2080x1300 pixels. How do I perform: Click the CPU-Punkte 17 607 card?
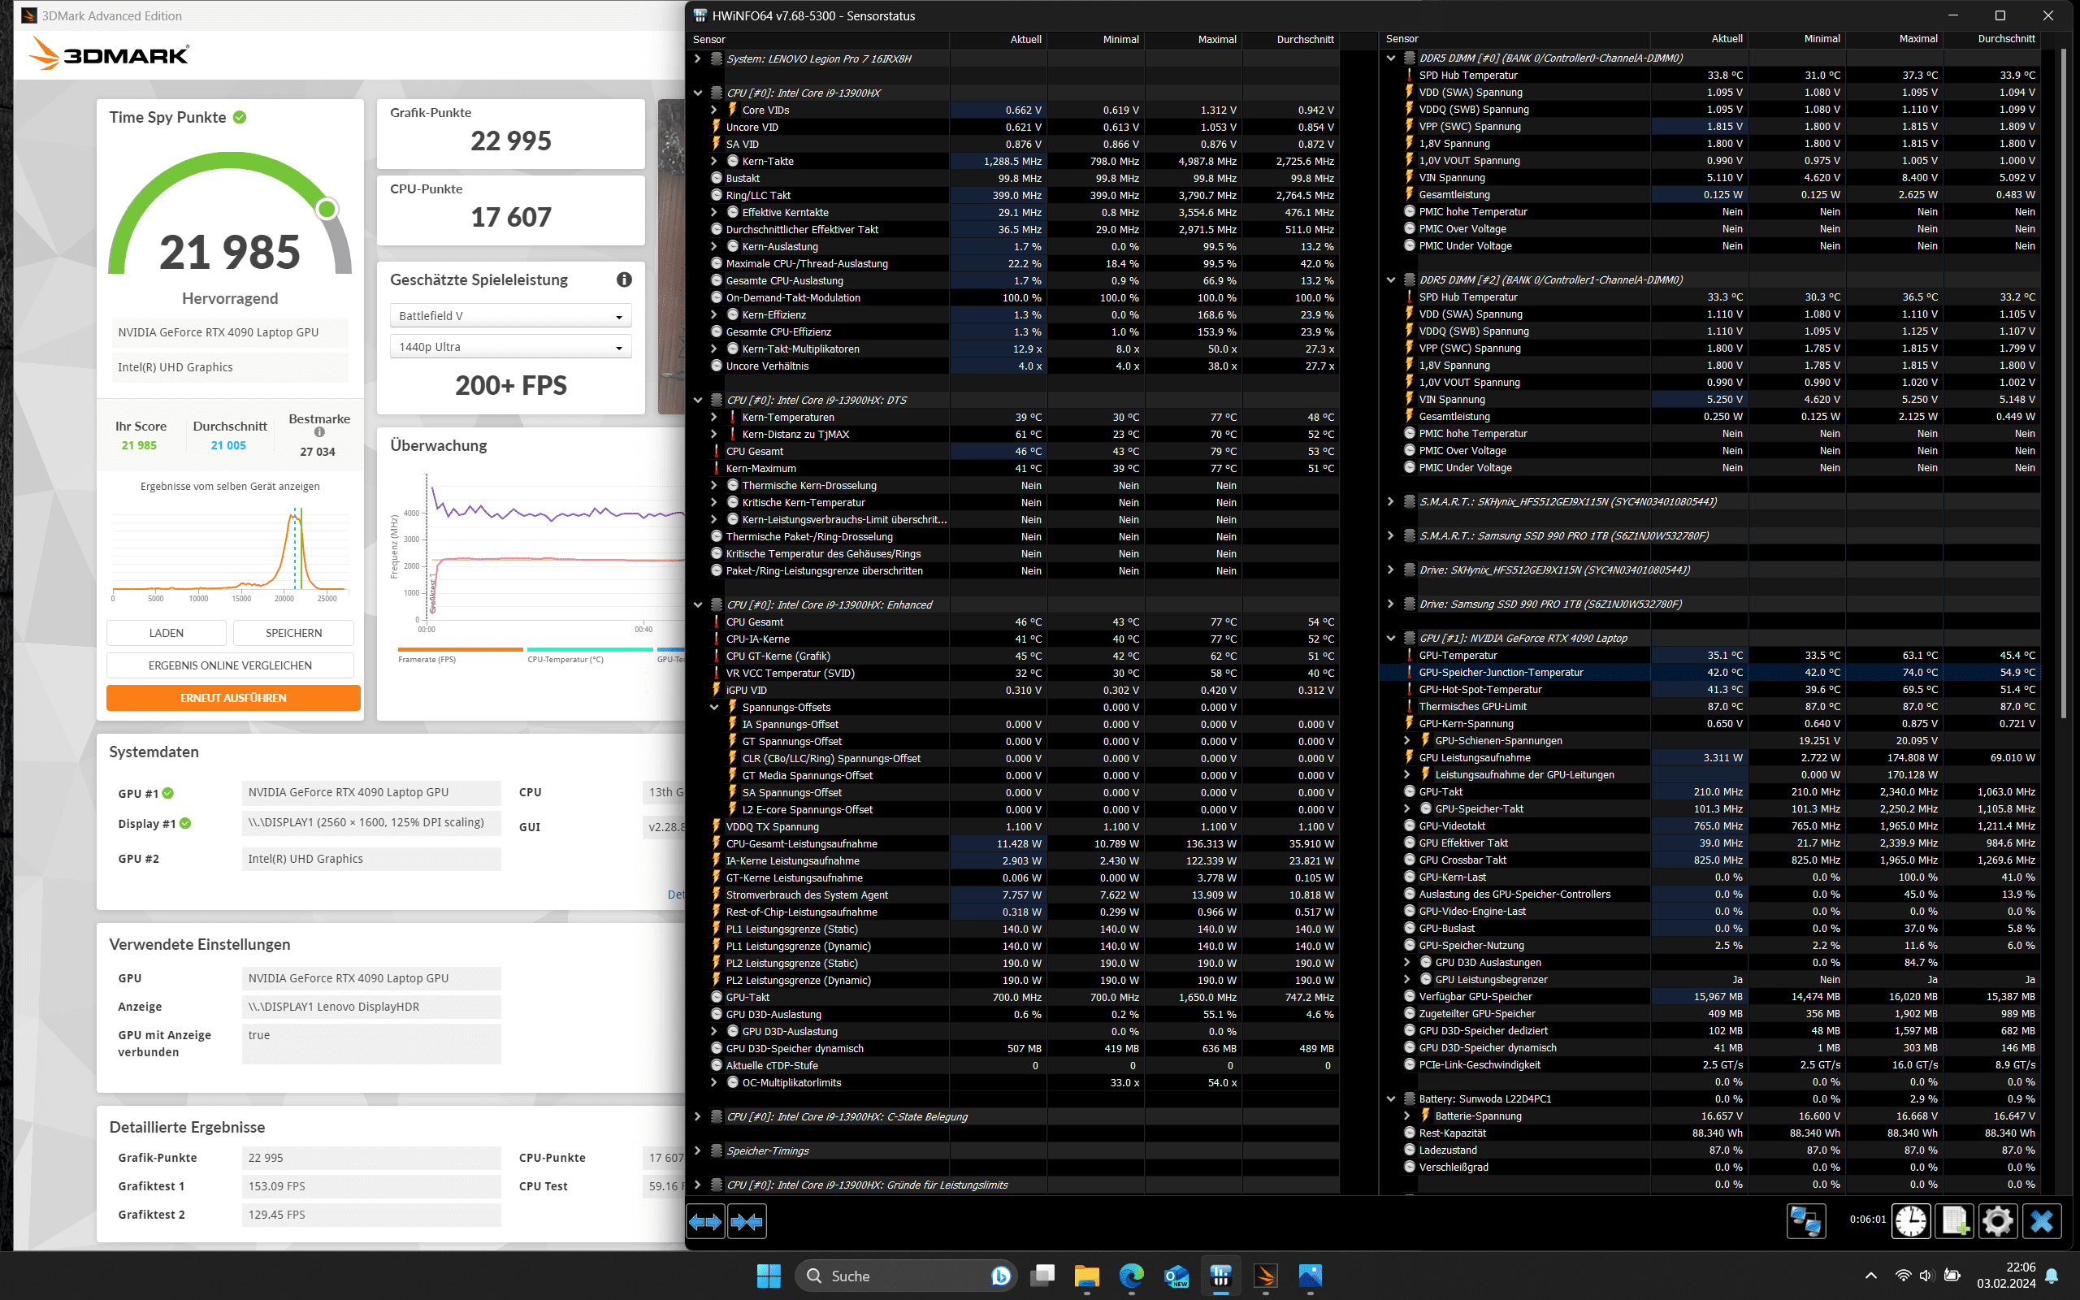(510, 210)
